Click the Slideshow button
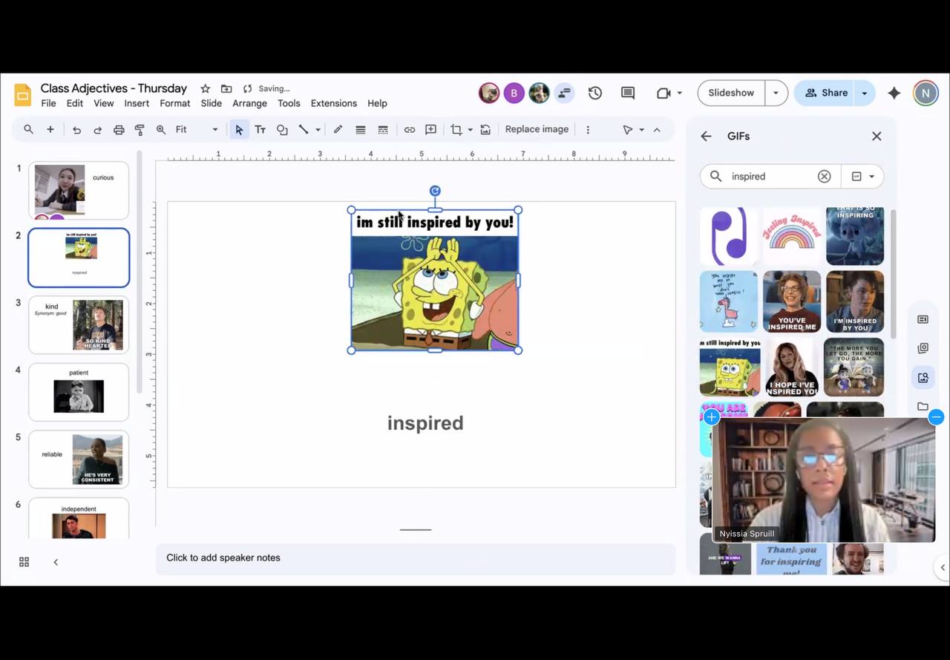 point(731,93)
